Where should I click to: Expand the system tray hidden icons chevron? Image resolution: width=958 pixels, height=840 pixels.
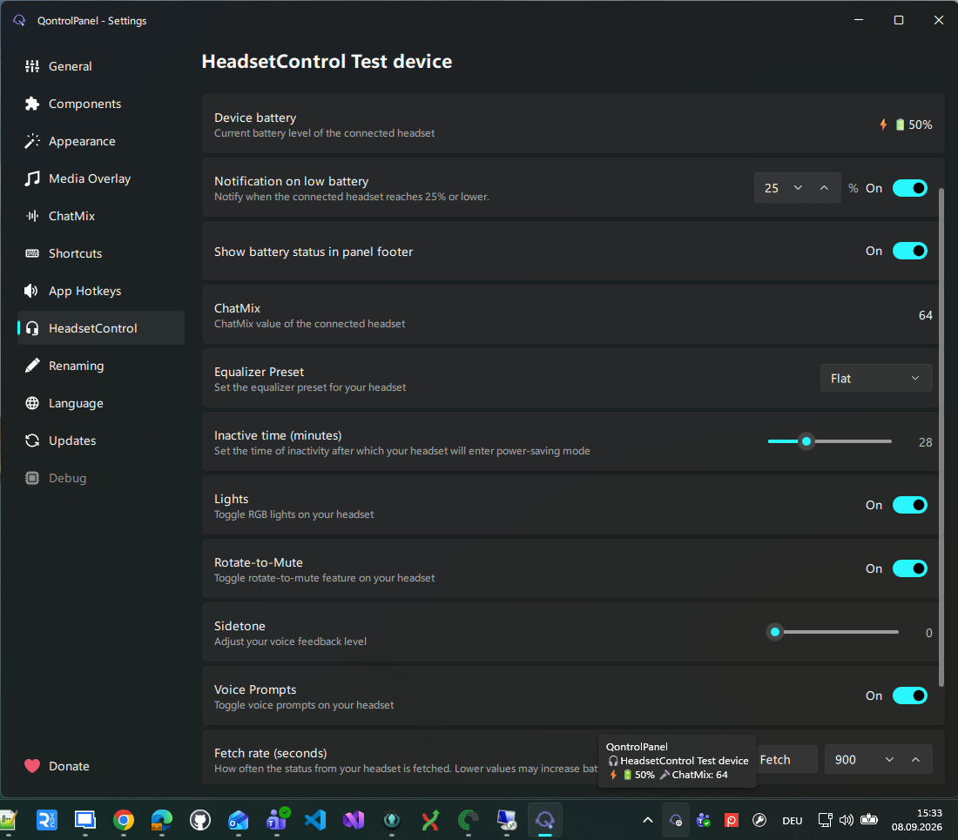[648, 820]
